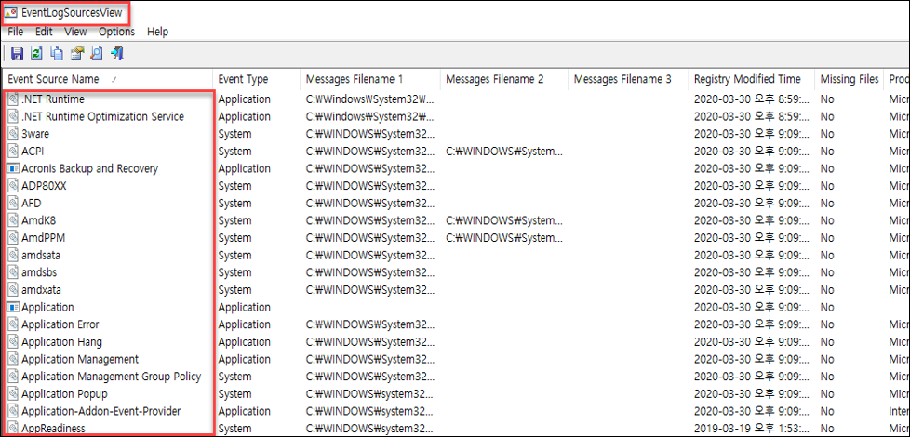Image resolution: width=910 pixels, height=437 pixels.
Task: Click the Application Error row icon
Action: pos(13,324)
